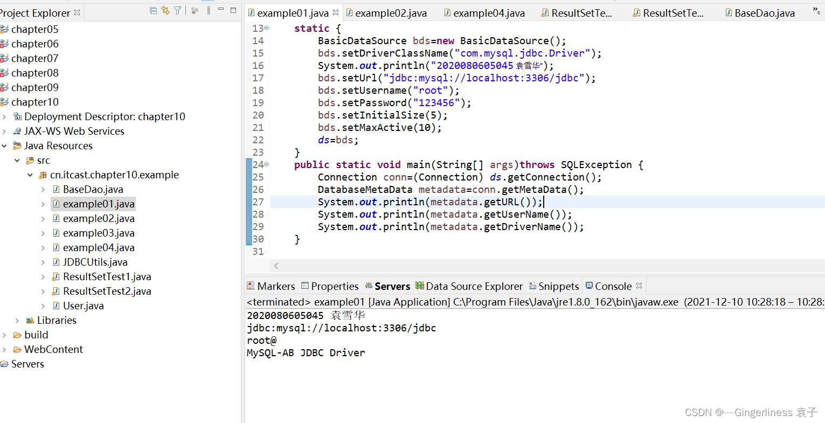This screenshot has width=825, height=423.
Task: Click the BaseDao.java file icon
Action: (56, 189)
